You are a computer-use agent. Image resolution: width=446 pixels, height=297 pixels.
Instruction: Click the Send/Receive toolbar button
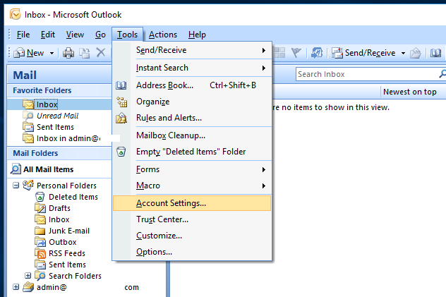pos(364,53)
